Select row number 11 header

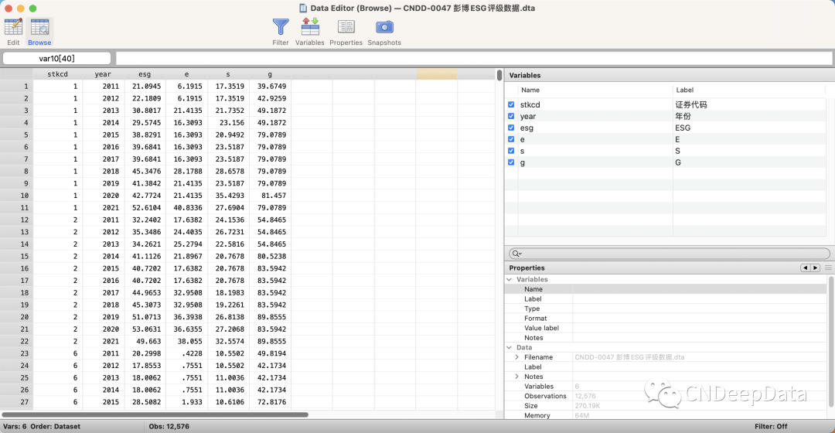click(16, 208)
